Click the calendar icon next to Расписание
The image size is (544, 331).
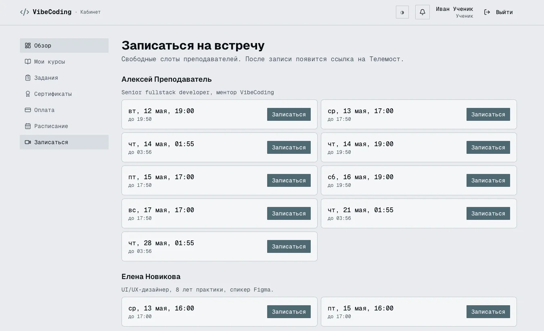coord(28,126)
